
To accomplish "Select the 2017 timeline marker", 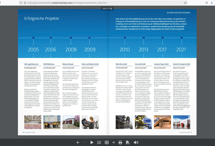I will 163,38.
